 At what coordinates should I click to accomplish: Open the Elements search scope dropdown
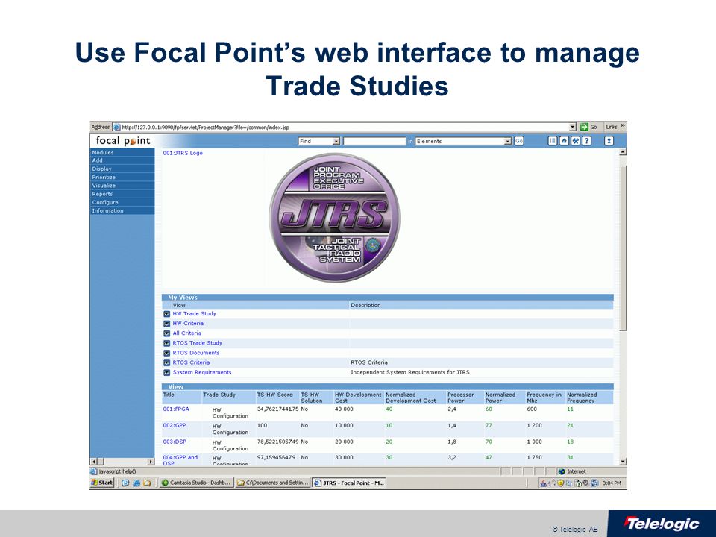507,141
